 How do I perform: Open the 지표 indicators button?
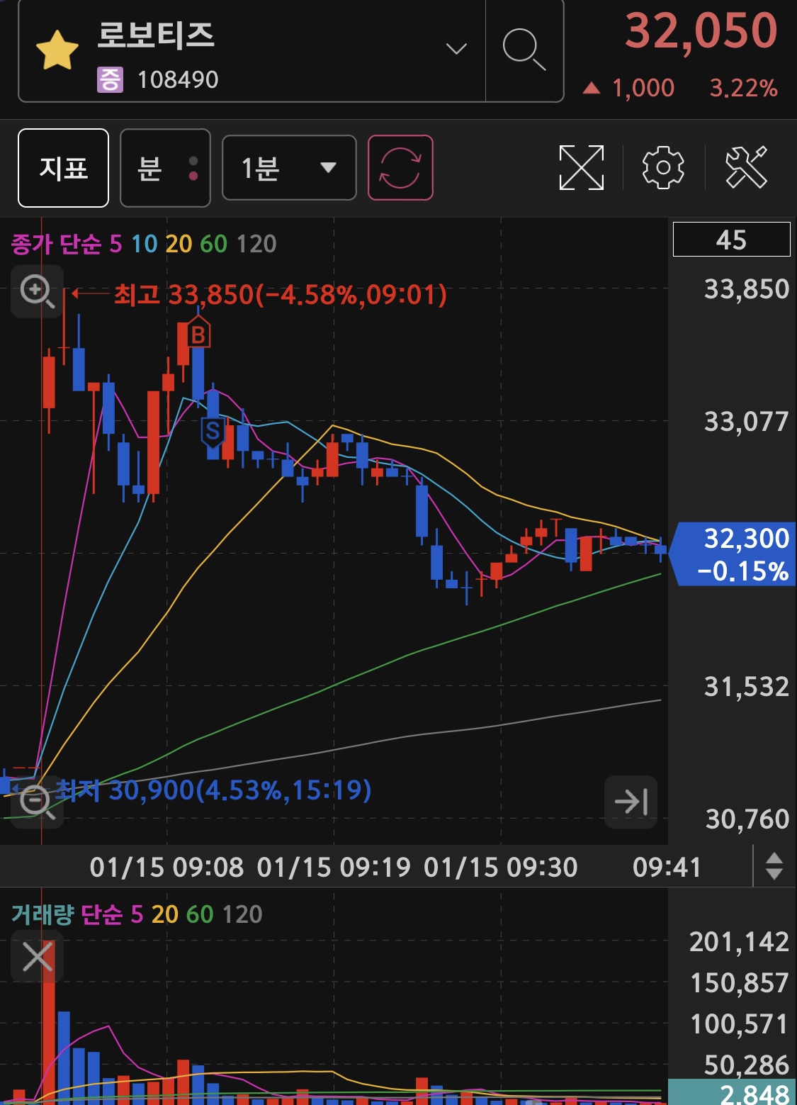(63, 168)
